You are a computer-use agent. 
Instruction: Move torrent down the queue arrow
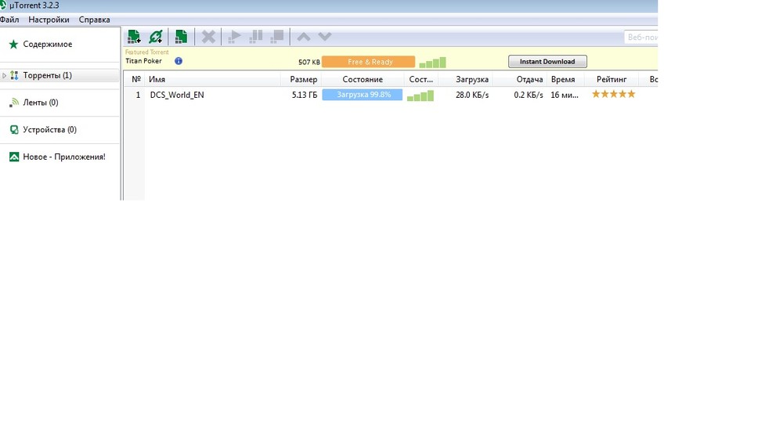[325, 37]
